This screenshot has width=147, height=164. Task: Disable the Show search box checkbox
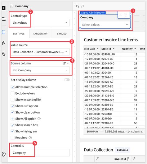[x=13, y=125]
